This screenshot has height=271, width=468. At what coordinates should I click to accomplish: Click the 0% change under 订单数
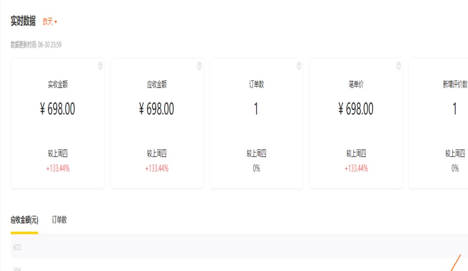pyautogui.click(x=256, y=168)
